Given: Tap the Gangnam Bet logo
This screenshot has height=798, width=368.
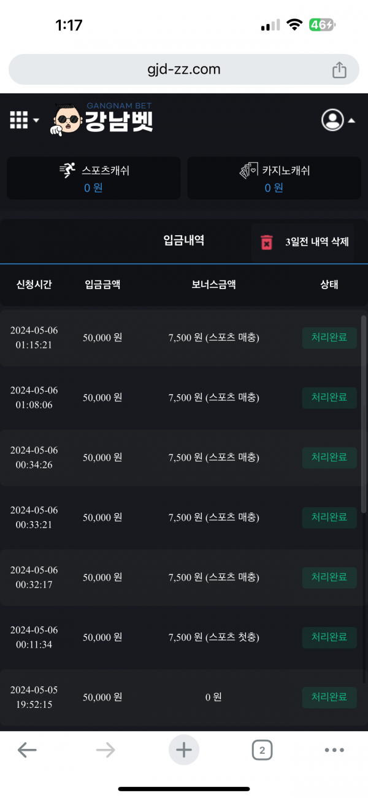Looking at the screenshot, I should click(102, 119).
